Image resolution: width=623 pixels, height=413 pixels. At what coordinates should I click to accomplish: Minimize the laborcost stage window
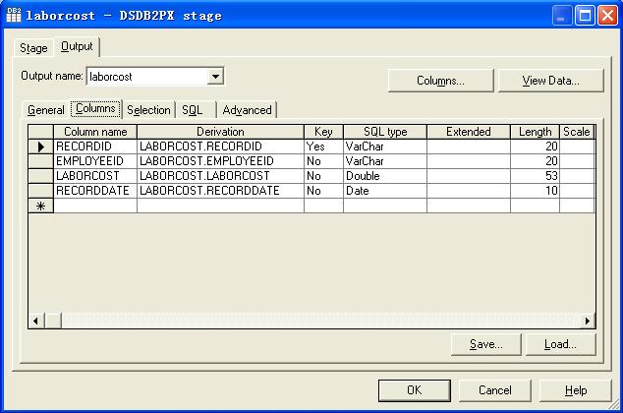561,16
